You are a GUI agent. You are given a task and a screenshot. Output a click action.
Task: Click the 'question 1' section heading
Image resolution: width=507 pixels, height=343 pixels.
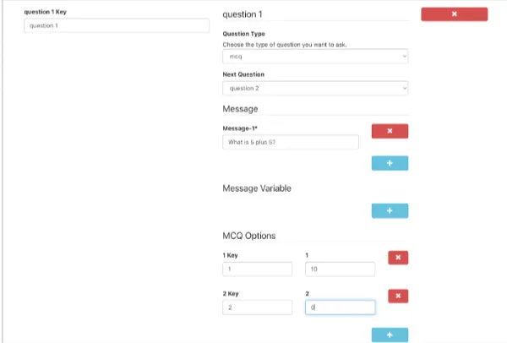[243, 14]
